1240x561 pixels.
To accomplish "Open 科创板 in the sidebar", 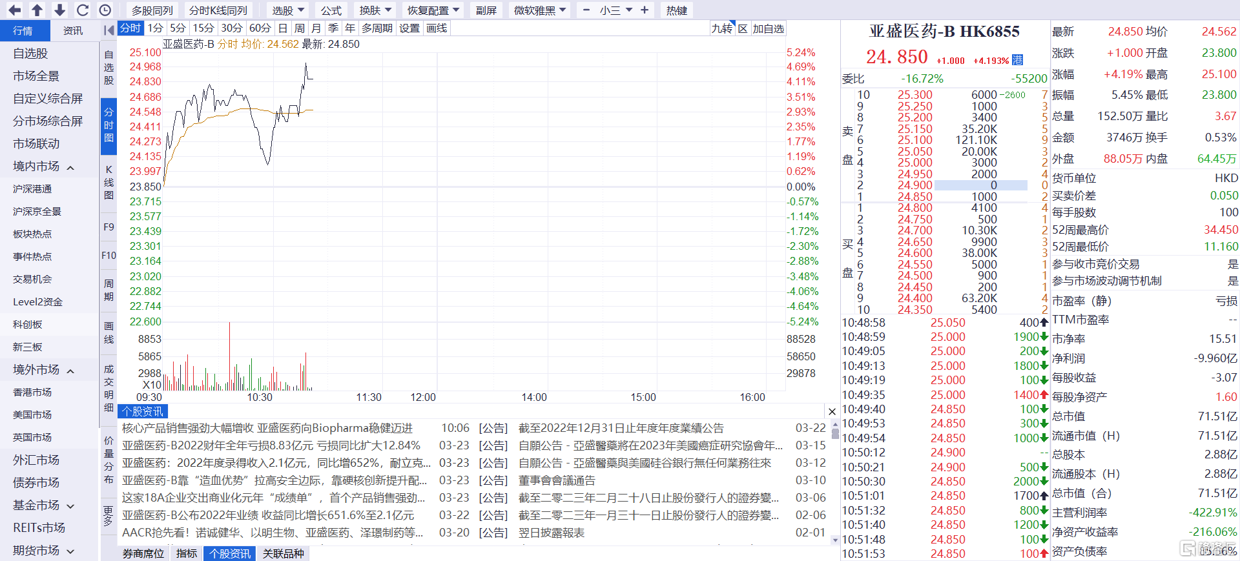I will 27,325.
